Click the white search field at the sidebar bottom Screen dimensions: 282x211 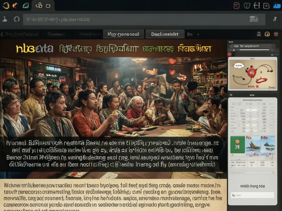tap(253, 195)
